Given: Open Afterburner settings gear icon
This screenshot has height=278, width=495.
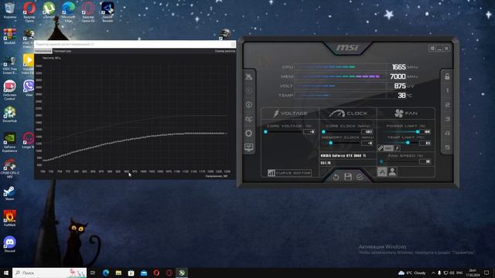Looking at the screenshot, I should (249, 134).
